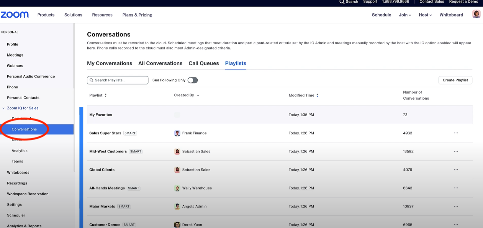Click the Zoom logo
483x228 pixels.
point(15,15)
